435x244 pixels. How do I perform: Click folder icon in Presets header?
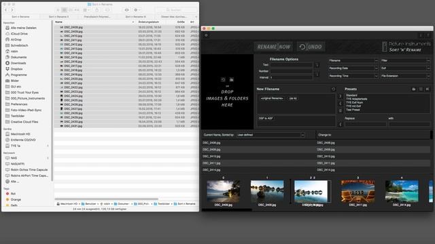pyautogui.click(x=414, y=89)
